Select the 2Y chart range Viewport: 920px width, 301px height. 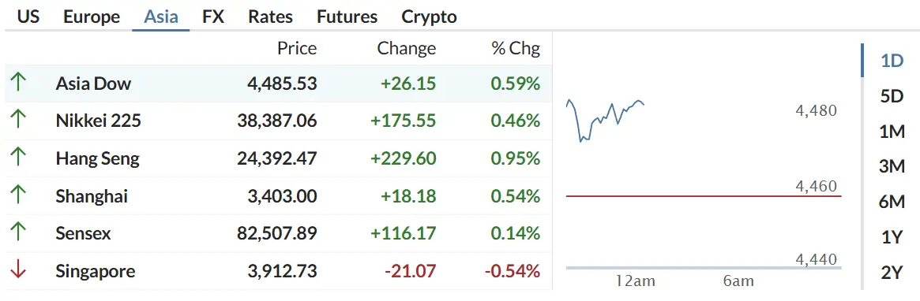892,273
